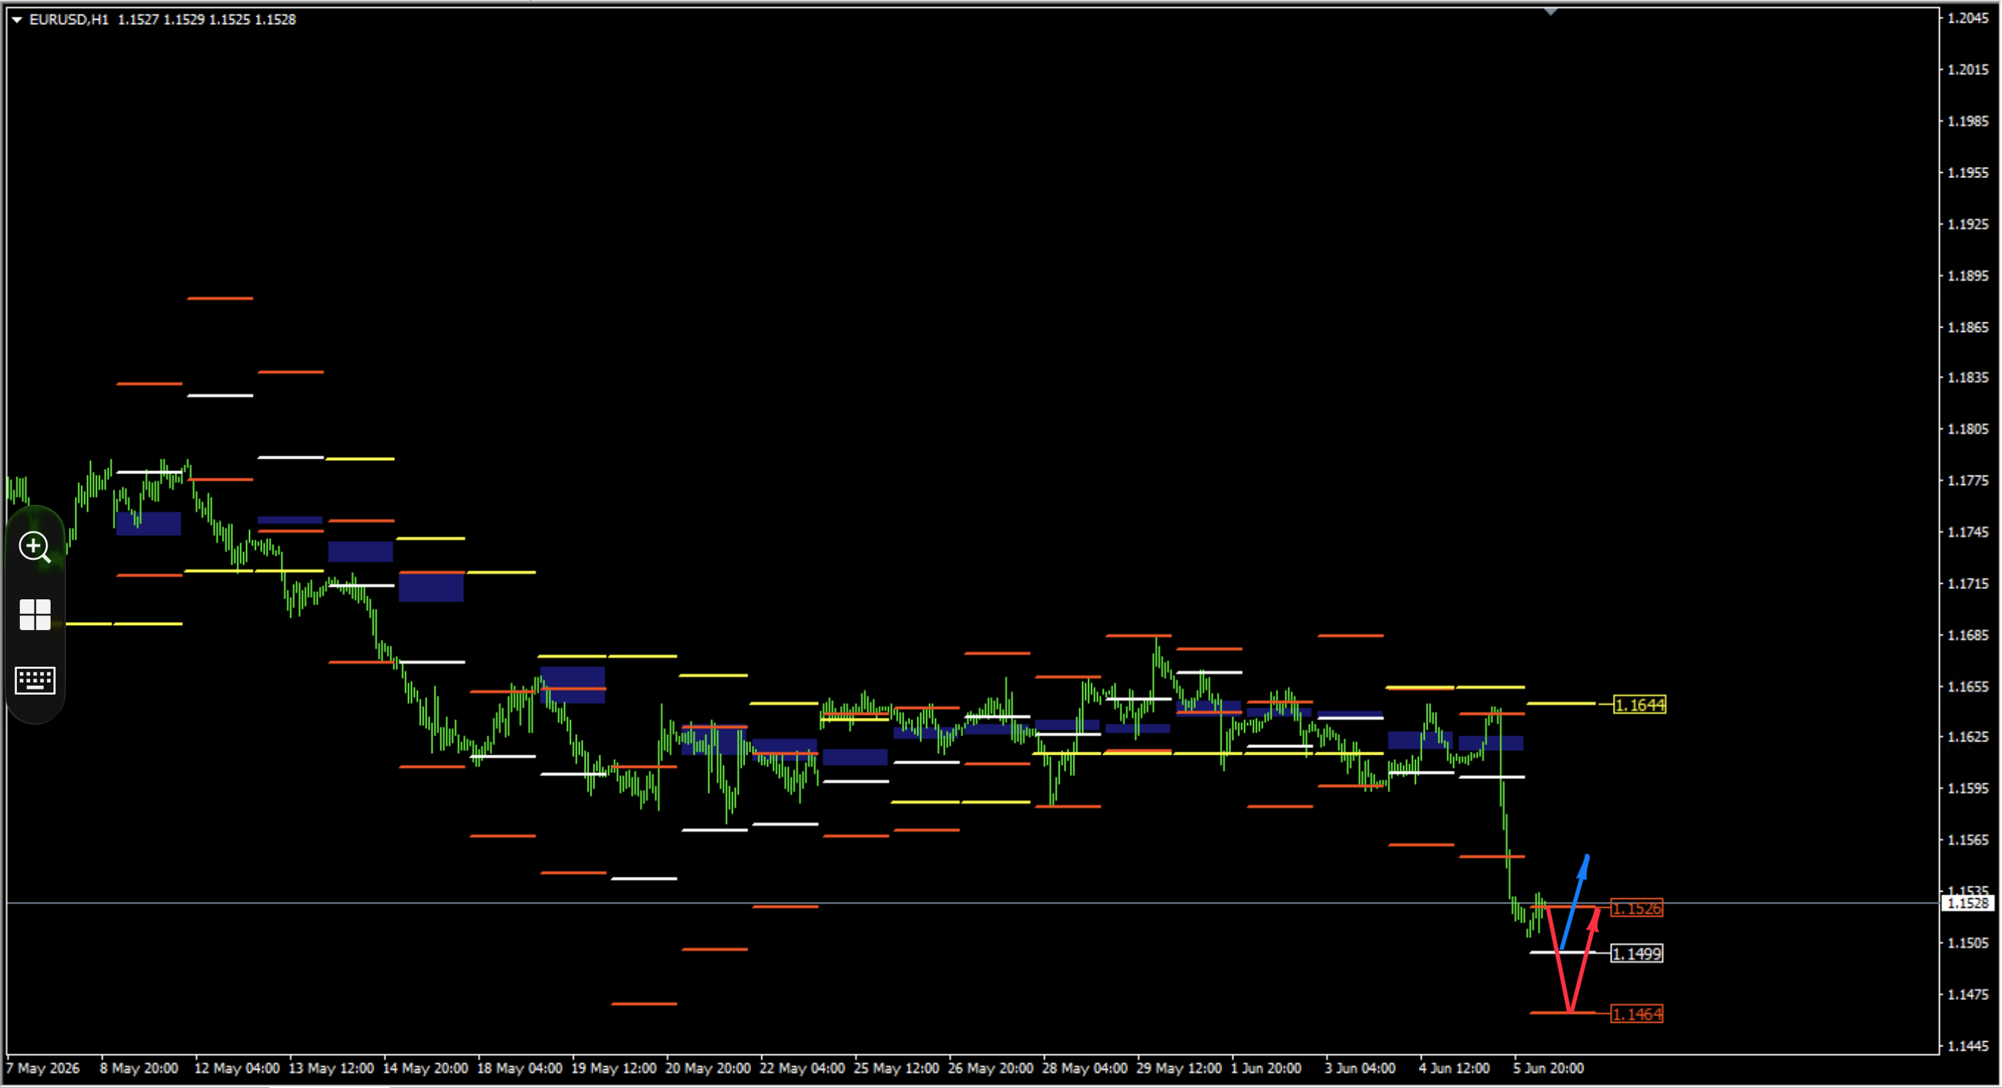The width and height of the screenshot is (2002, 1088).
Task: Click the '26 May 20:00' time label
Action: coord(990,1068)
